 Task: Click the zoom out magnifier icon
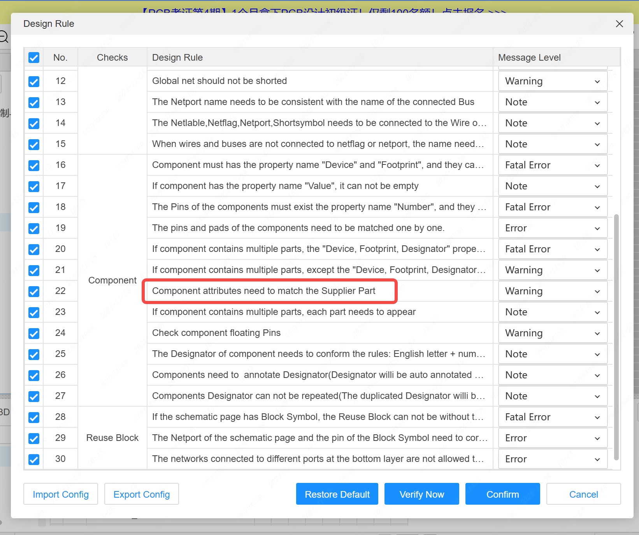(4, 37)
